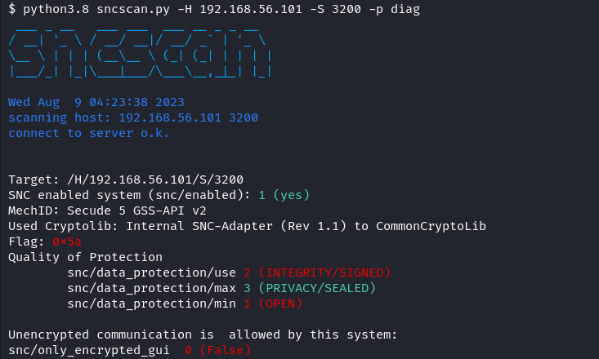Image resolution: width=599 pixels, height=359 pixels.
Task: Click the green "3 (PRIVACY/SEALED)" value
Action: coord(310,288)
